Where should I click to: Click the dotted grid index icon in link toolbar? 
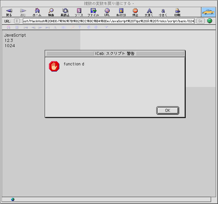click(x=17, y=27)
